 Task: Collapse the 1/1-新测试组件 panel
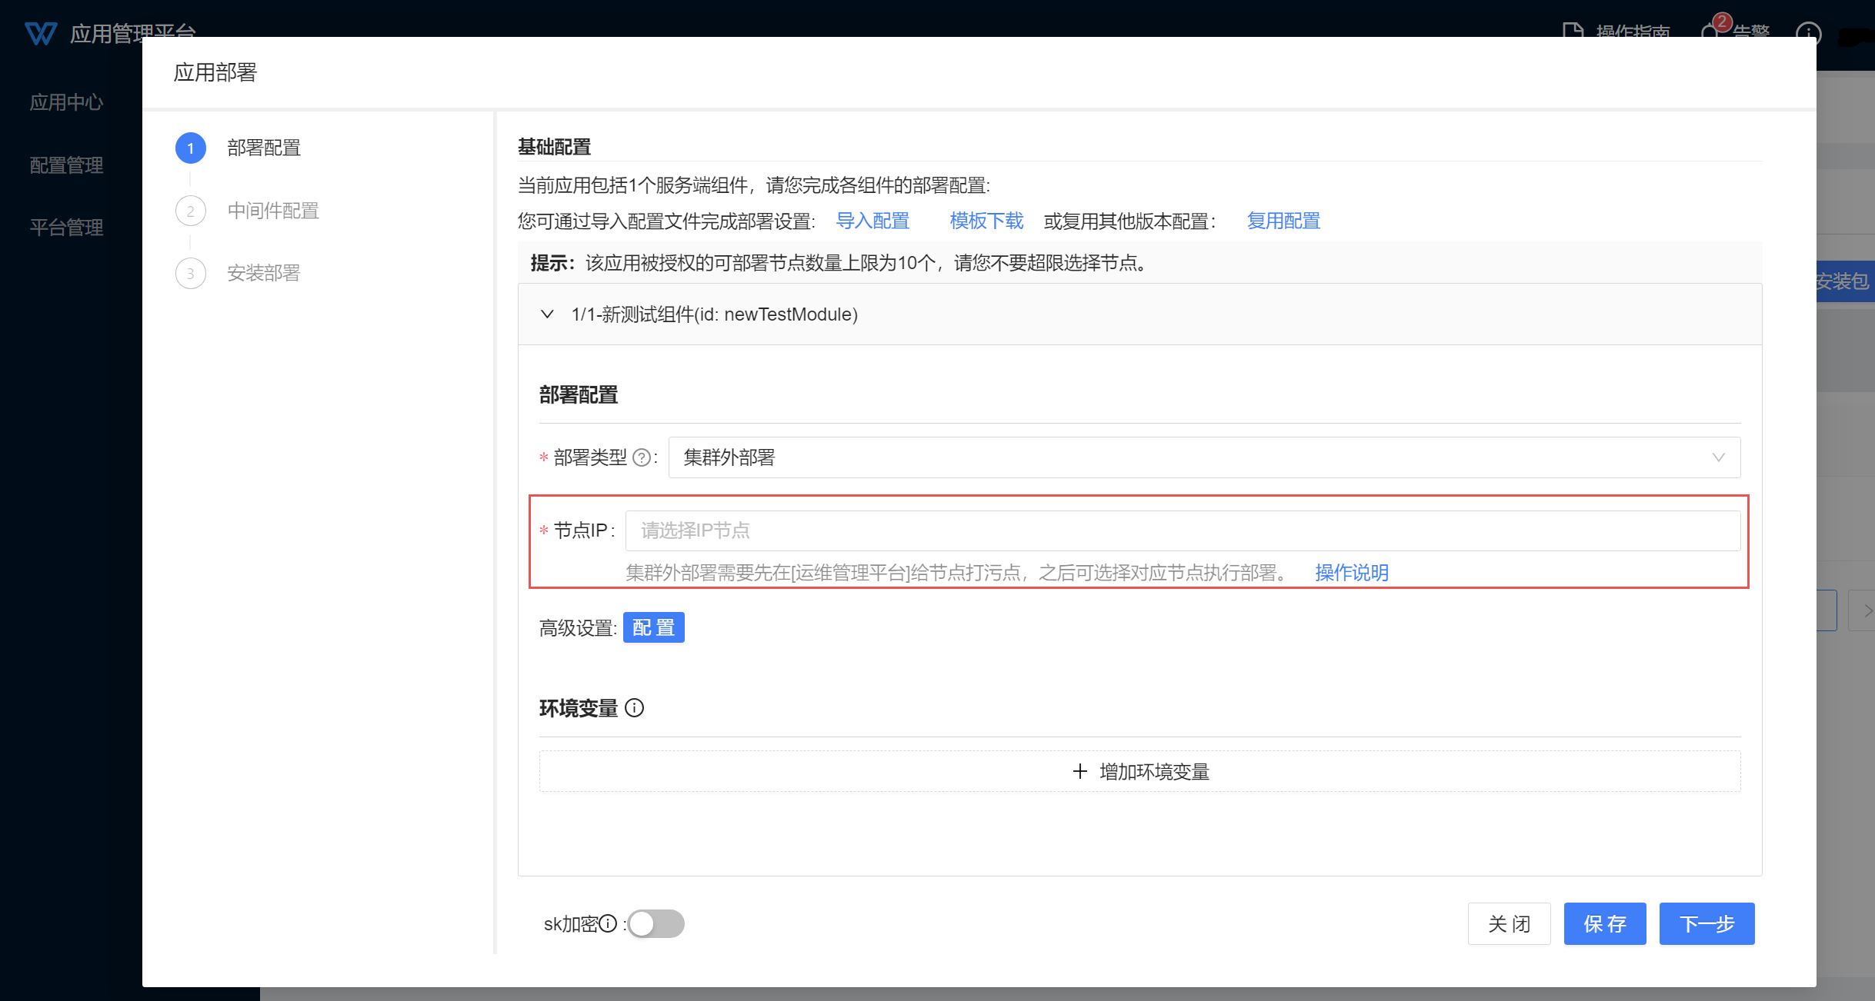547,314
